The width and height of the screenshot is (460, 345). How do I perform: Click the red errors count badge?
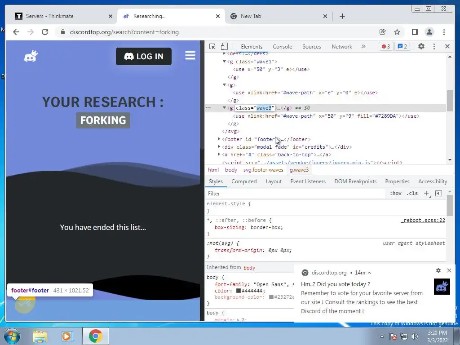click(386, 46)
